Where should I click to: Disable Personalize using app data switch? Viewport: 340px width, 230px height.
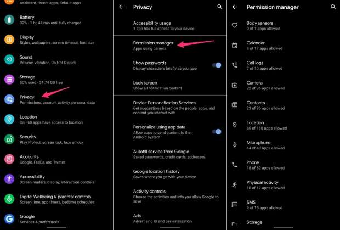[x=217, y=132]
